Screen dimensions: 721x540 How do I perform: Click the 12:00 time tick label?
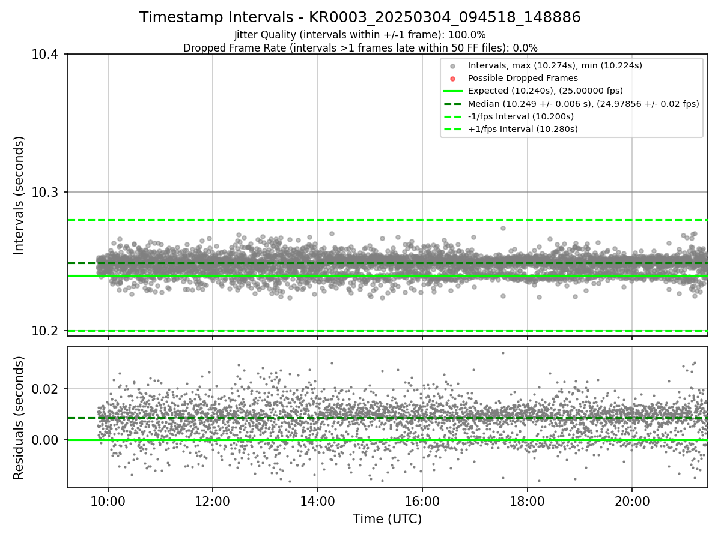[x=213, y=502]
